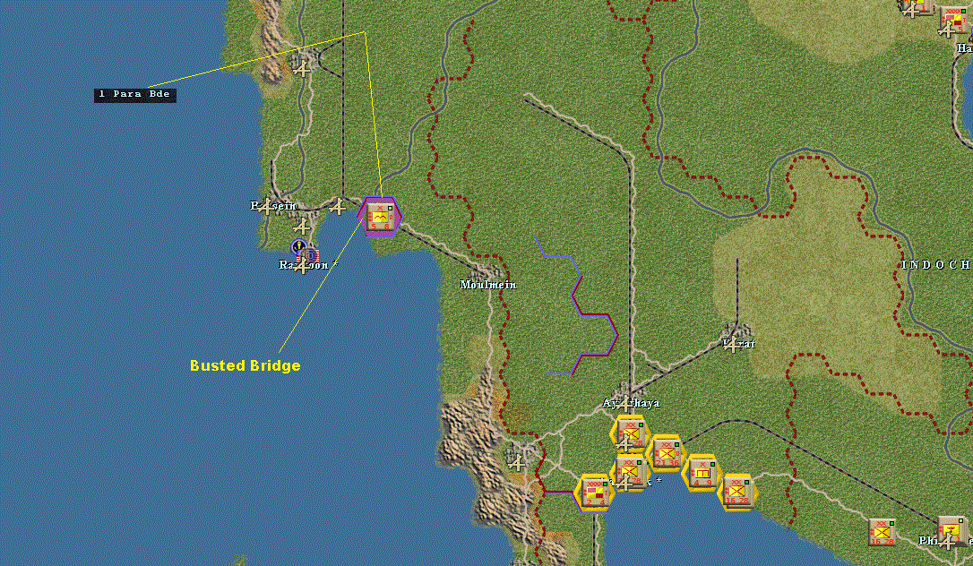Screen dimensions: 973x566
Task: Select the blue anchor port icon at Rangoon
Action: pyautogui.click(x=298, y=247)
